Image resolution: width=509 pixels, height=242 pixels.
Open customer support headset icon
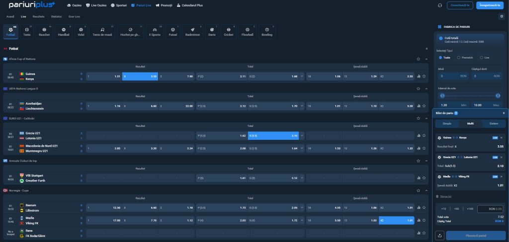tap(440, 5)
